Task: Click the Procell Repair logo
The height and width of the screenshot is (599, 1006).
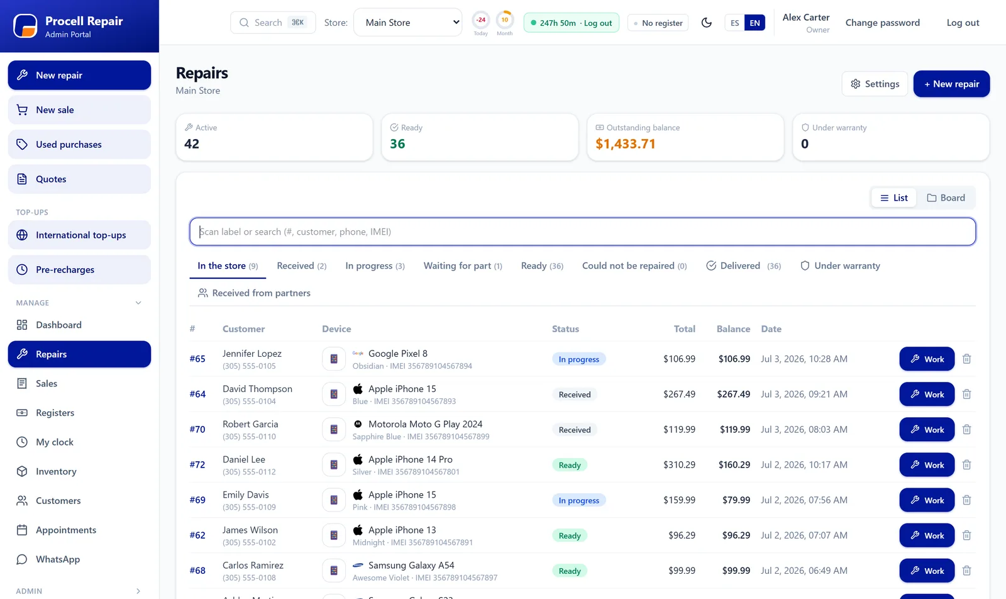Action: click(25, 26)
